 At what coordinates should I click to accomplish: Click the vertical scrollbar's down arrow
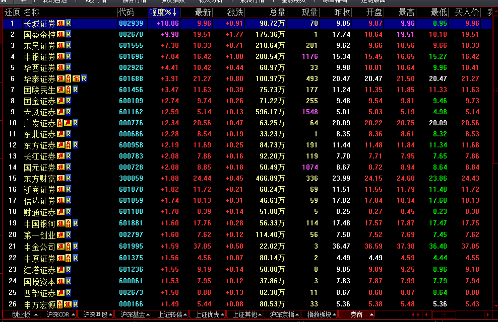pyautogui.click(x=496, y=306)
